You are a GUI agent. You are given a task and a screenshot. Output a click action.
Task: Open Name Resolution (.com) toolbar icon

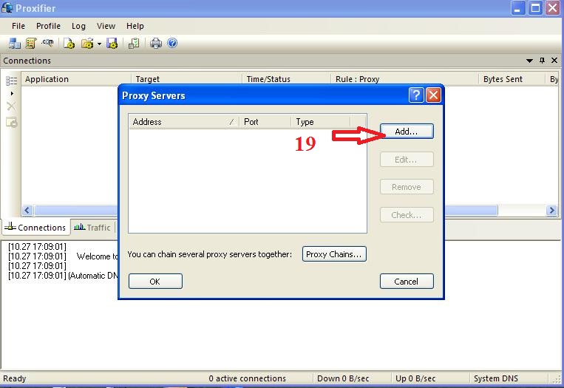point(47,43)
